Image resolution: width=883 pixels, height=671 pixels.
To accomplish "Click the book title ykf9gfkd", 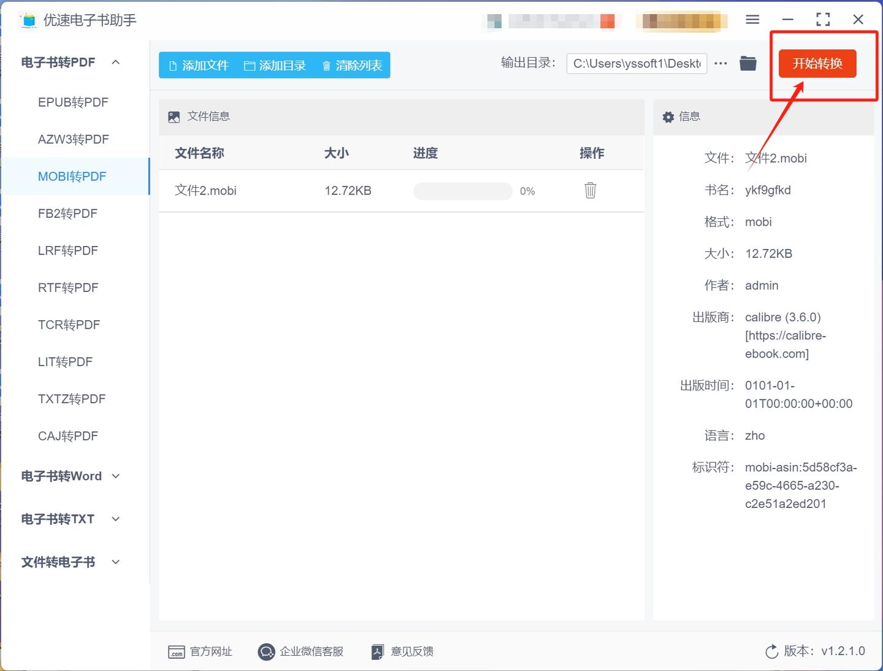I will pyautogui.click(x=768, y=190).
